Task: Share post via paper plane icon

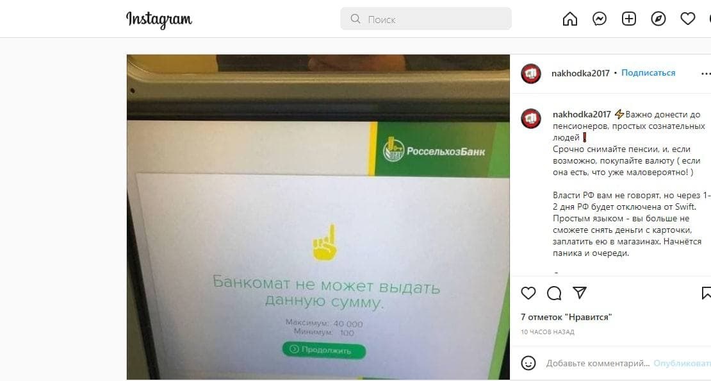Action: [580, 293]
